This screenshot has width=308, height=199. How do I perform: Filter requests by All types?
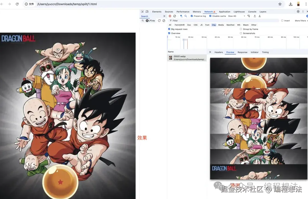pyautogui.click(x=170, y=25)
